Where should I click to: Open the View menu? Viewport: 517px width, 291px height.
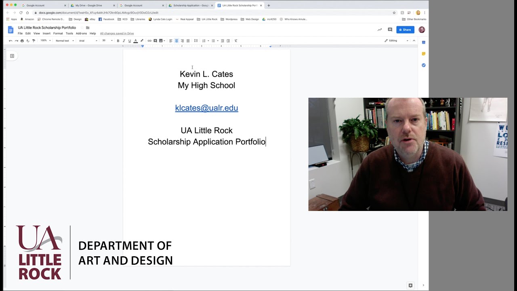37,34
